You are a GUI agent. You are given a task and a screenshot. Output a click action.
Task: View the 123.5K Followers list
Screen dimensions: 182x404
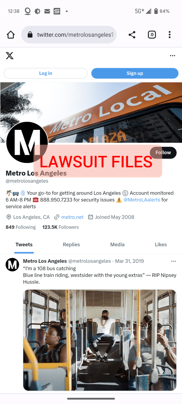(60, 227)
